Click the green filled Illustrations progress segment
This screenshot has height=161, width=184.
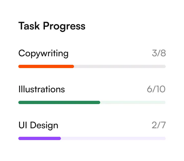pos(59,102)
